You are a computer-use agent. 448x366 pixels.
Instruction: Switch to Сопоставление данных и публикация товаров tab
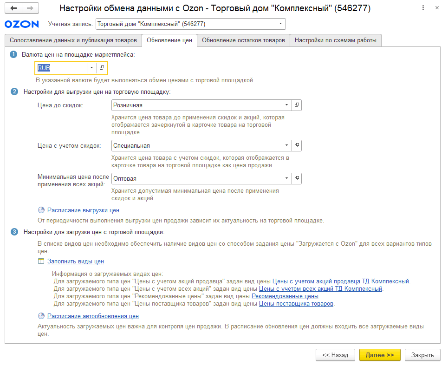pos(73,40)
